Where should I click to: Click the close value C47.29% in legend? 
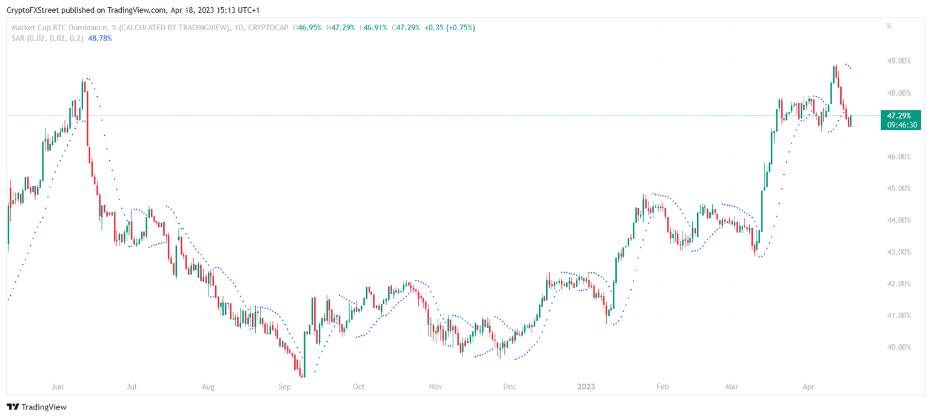pyautogui.click(x=406, y=28)
